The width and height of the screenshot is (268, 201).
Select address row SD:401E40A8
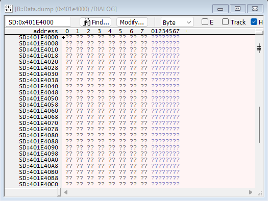click(39, 166)
